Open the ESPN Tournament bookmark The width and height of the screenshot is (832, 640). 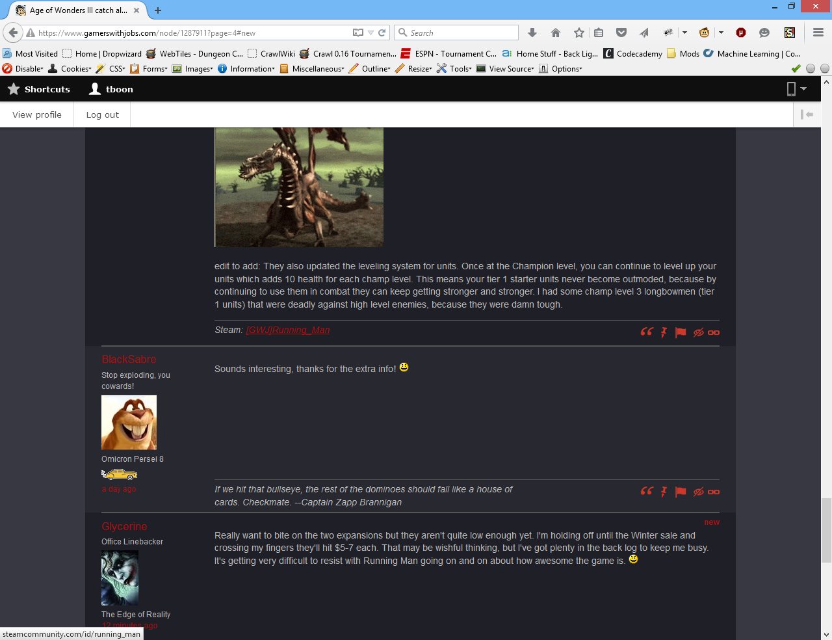click(x=448, y=53)
